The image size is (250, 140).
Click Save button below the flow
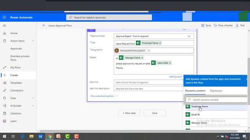point(155,113)
